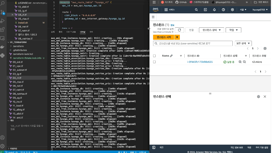Open launch instance split arrow
This screenshot has height=153, width=272.
point(177,37)
